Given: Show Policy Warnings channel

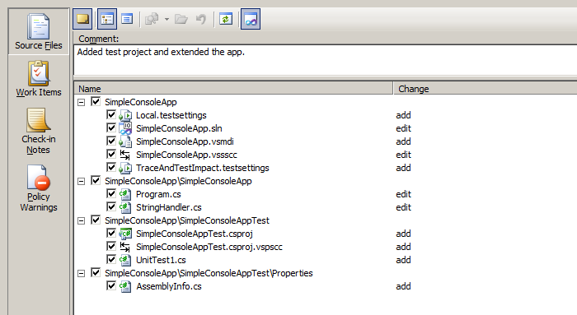Looking at the screenshot, I should pyautogui.click(x=39, y=188).
